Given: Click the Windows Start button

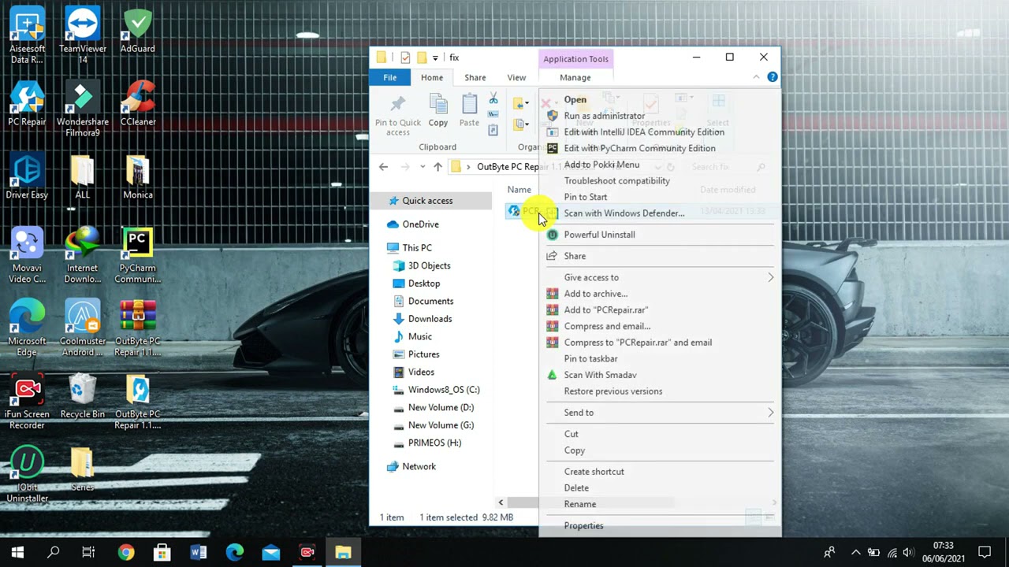Looking at the screenshot, I should coord(17,553).
